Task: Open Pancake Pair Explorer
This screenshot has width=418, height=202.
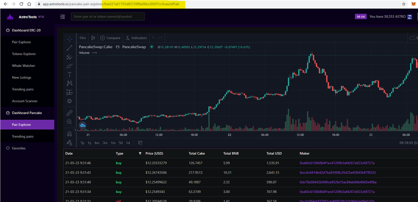Action: (x=27, y=125)
